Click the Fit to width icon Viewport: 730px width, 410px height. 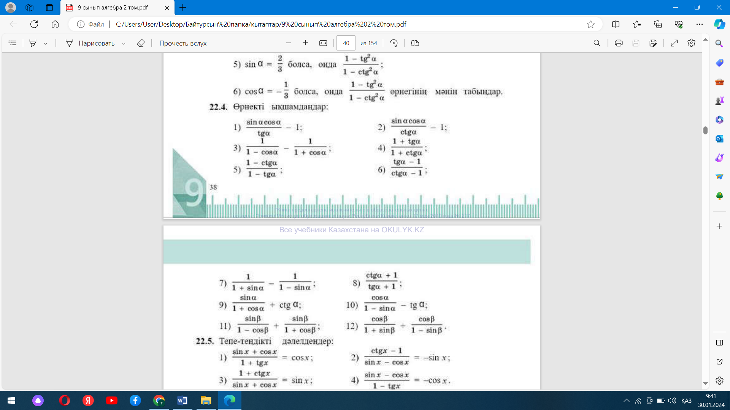coord(323,43)
